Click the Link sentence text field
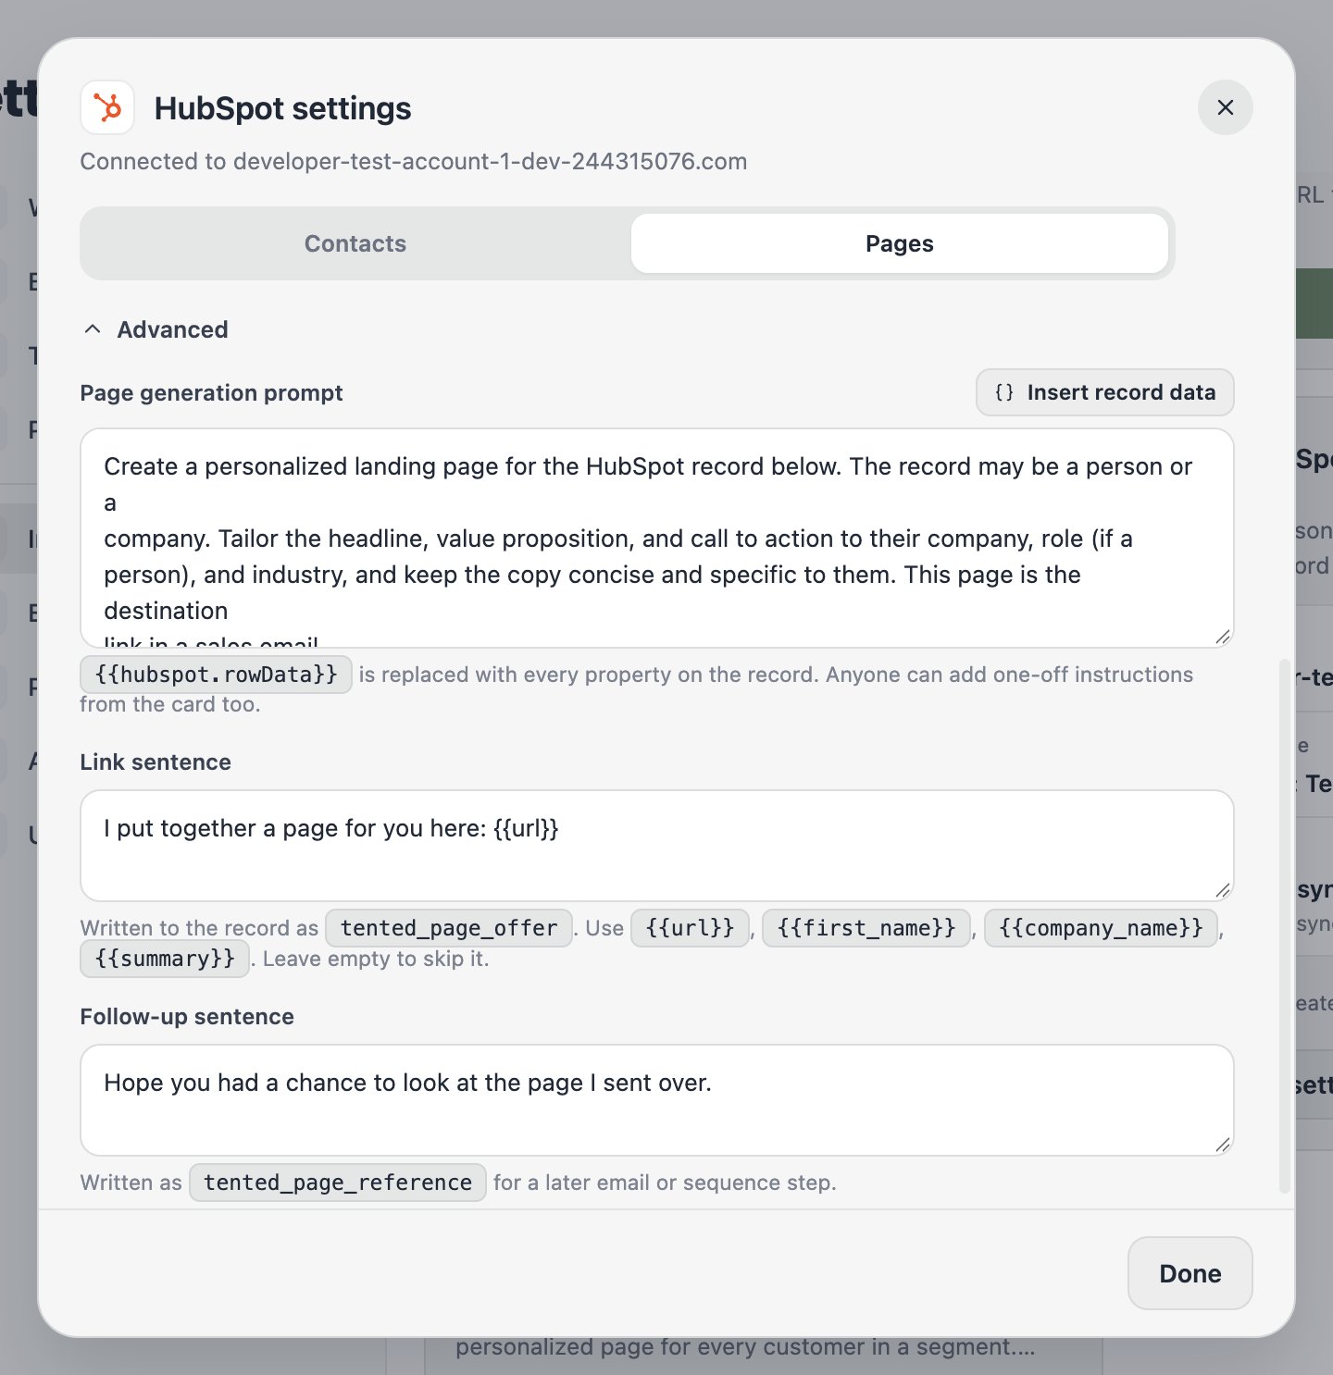Screen dimensions: 1333x1375 click(x=656, y=846)
